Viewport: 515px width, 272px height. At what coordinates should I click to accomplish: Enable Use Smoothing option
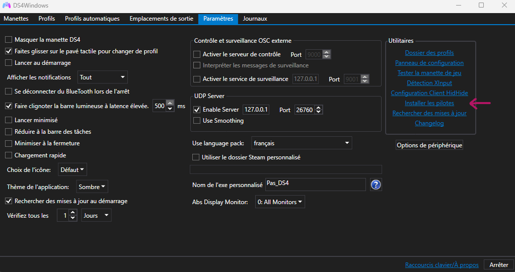197,121
